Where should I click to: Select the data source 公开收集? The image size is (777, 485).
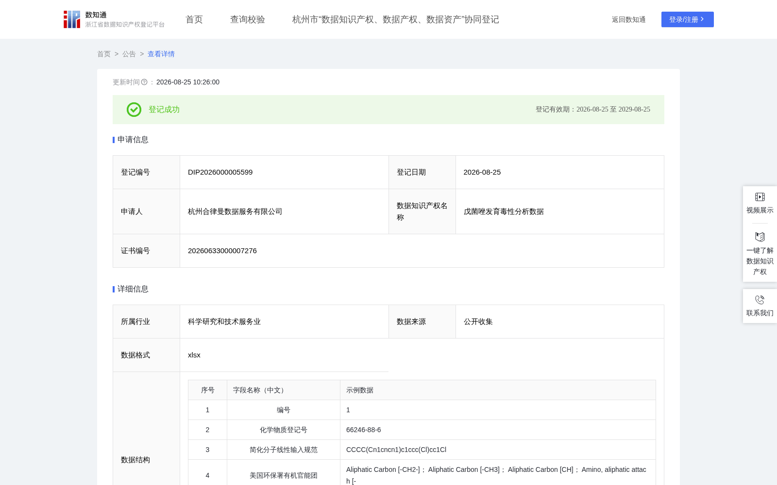click(x=478, y=322)
